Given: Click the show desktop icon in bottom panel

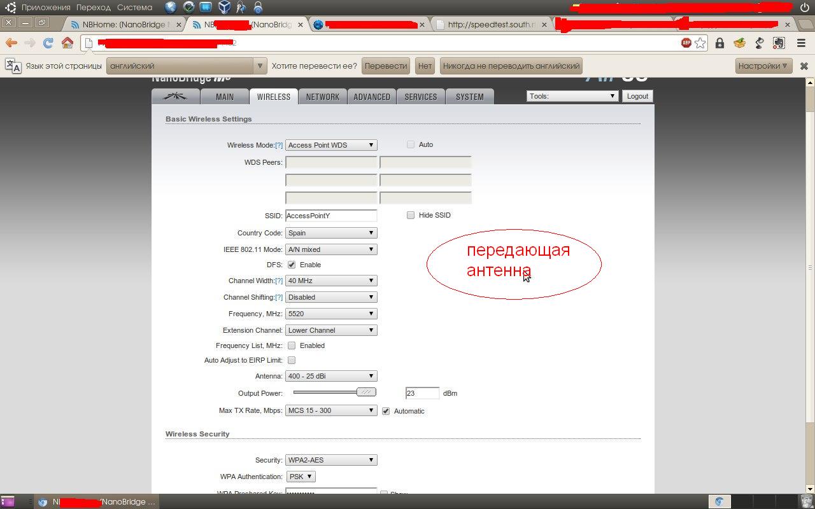Looking at the screenshot, I should (8, 501).
